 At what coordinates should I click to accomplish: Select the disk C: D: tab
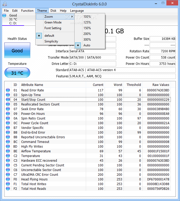(13, 19)
